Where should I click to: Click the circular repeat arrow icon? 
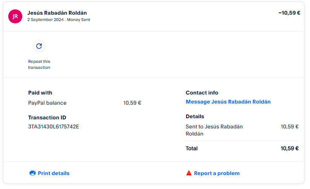39,46
